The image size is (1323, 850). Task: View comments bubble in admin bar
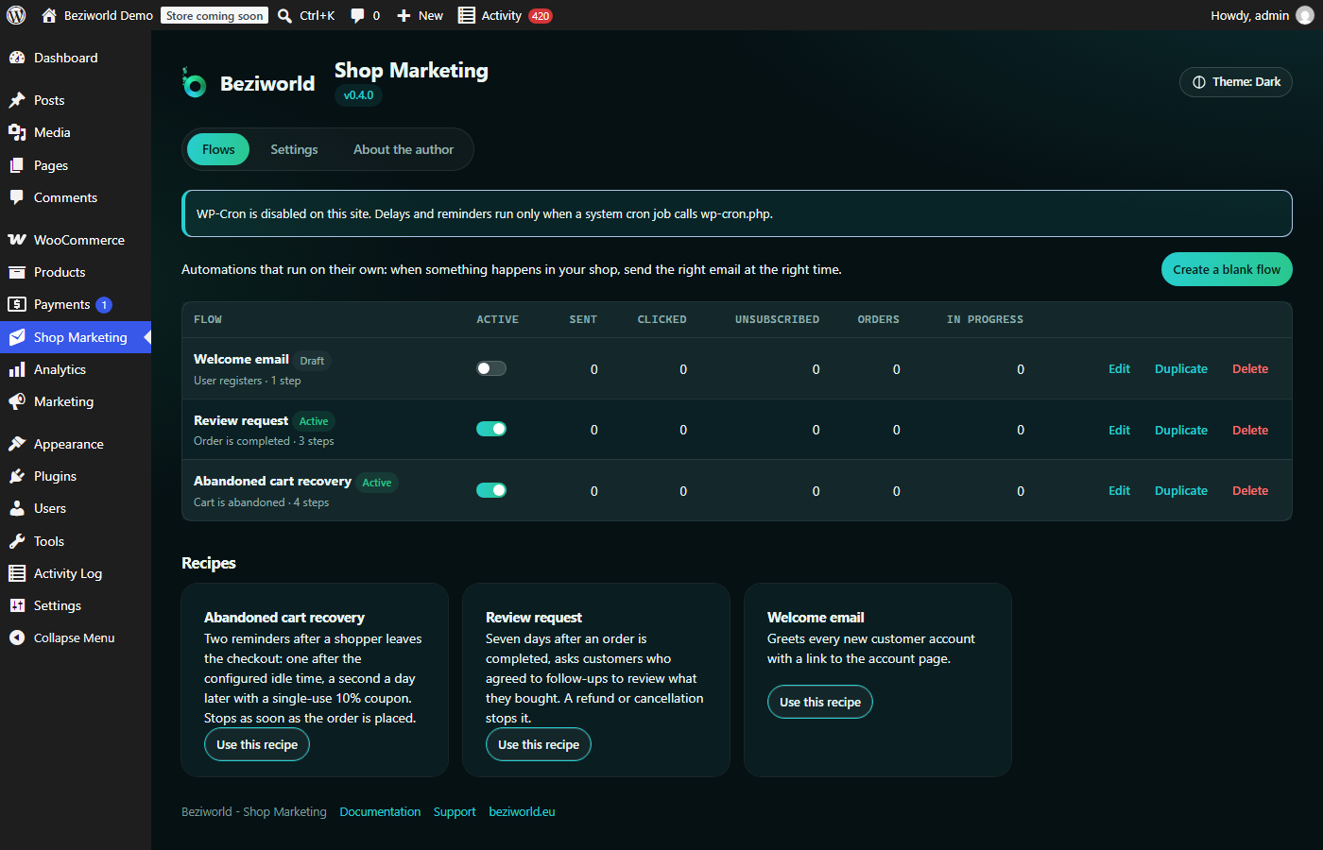click(365, 15)
